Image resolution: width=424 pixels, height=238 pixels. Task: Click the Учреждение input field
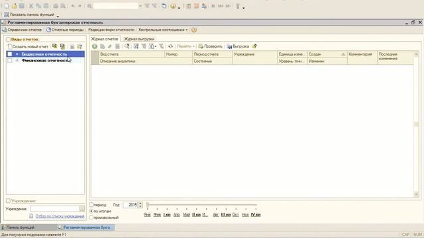click(55, 209)
